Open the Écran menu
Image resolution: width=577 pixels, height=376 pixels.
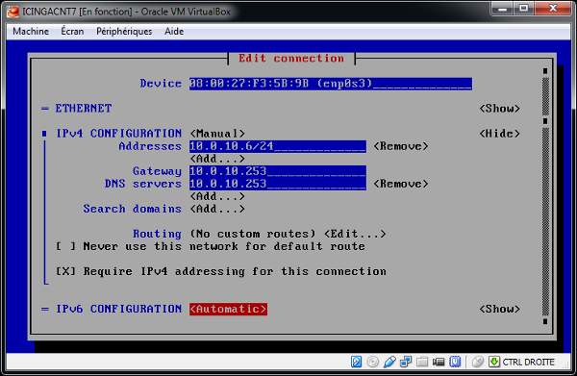pyautogui.click(x=72, y=32)
